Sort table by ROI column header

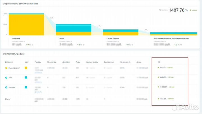tap(159, 62)
